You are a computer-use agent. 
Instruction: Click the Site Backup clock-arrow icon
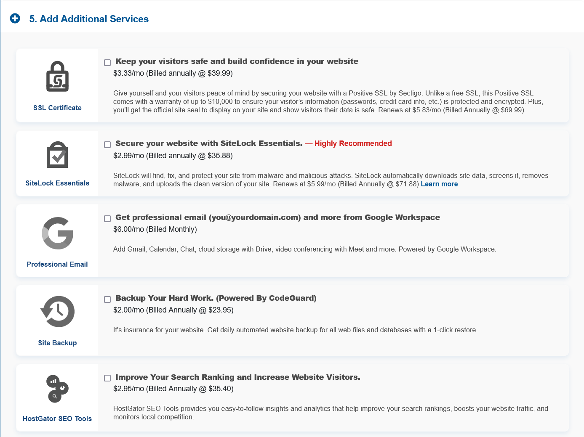[x=57, y=312]
